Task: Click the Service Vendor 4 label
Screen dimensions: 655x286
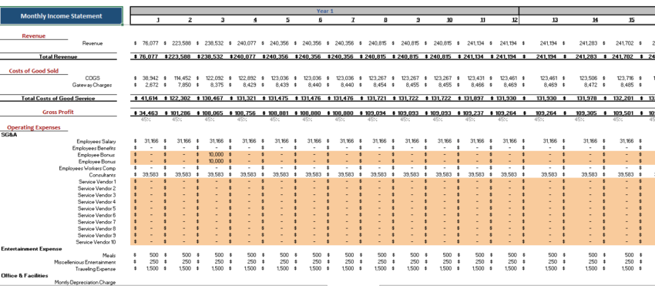Action: (x=97, y=202)
